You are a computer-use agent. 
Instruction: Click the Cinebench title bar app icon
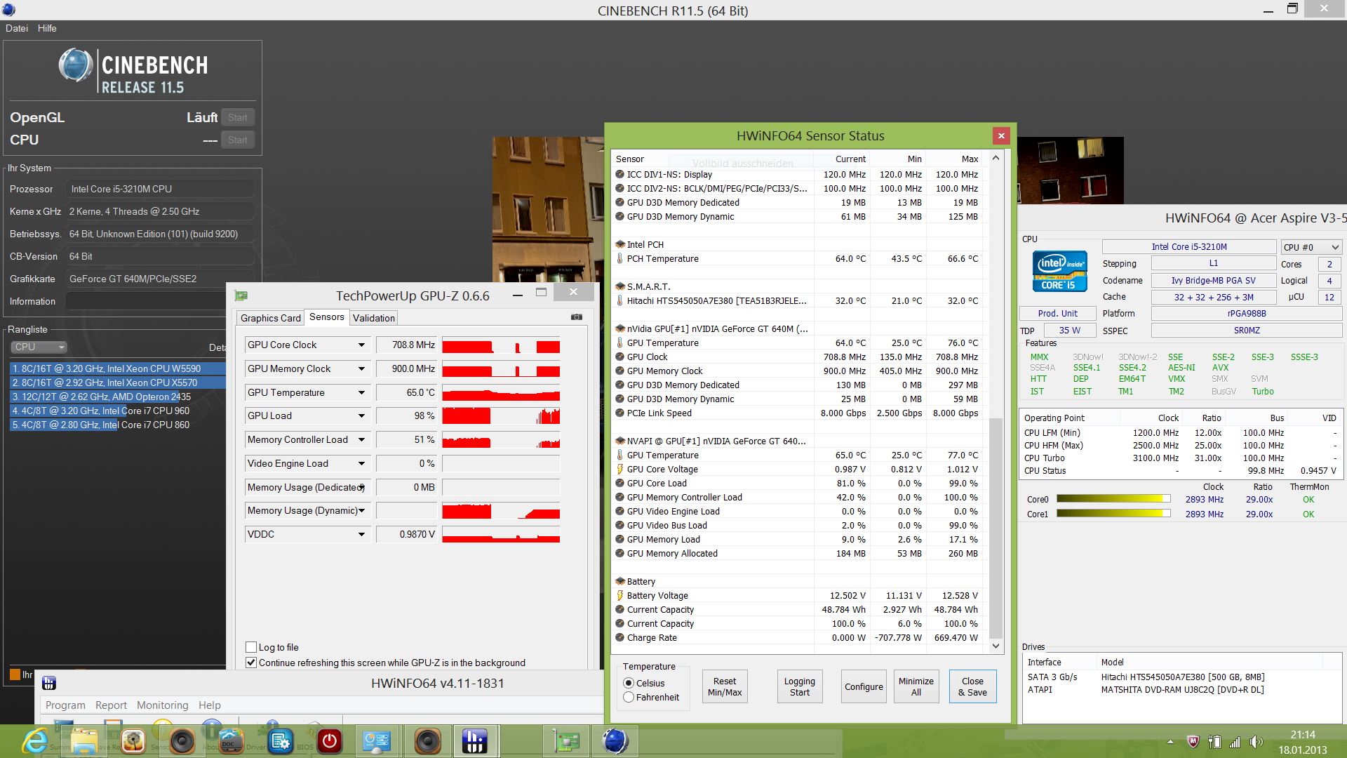(9, 10)
